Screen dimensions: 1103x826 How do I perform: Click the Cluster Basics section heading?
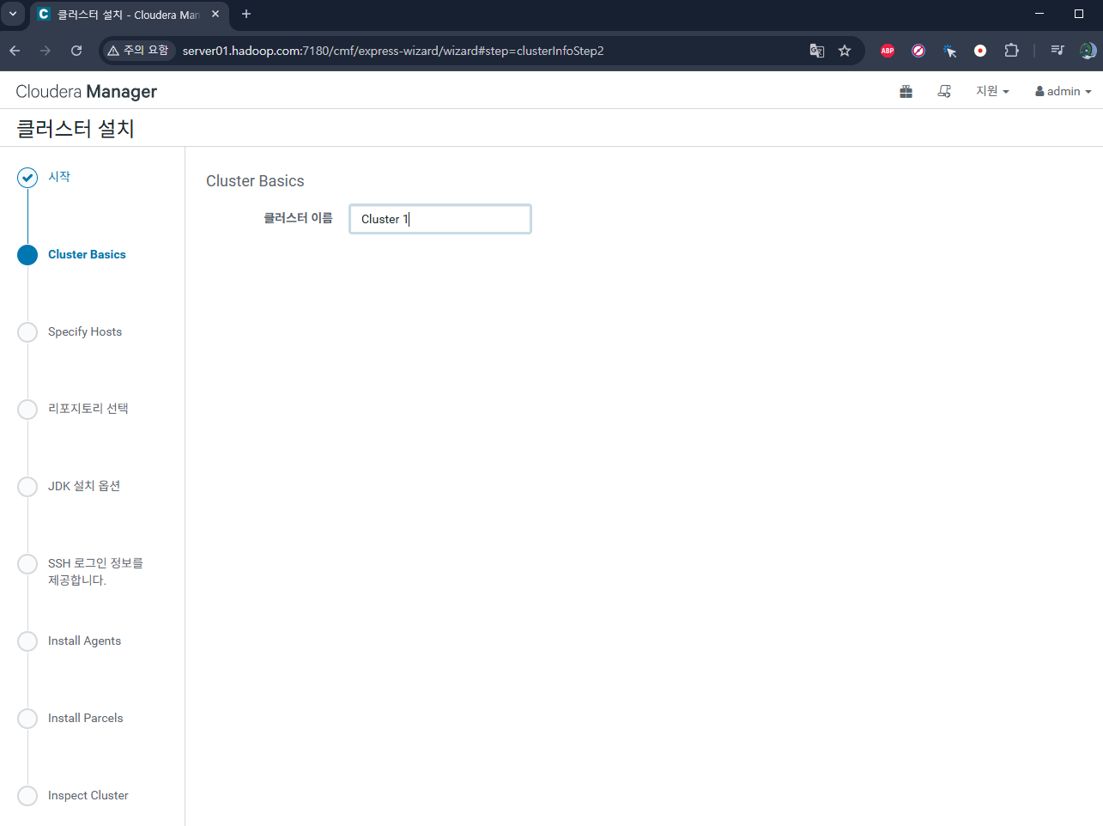tap(255, 181)
